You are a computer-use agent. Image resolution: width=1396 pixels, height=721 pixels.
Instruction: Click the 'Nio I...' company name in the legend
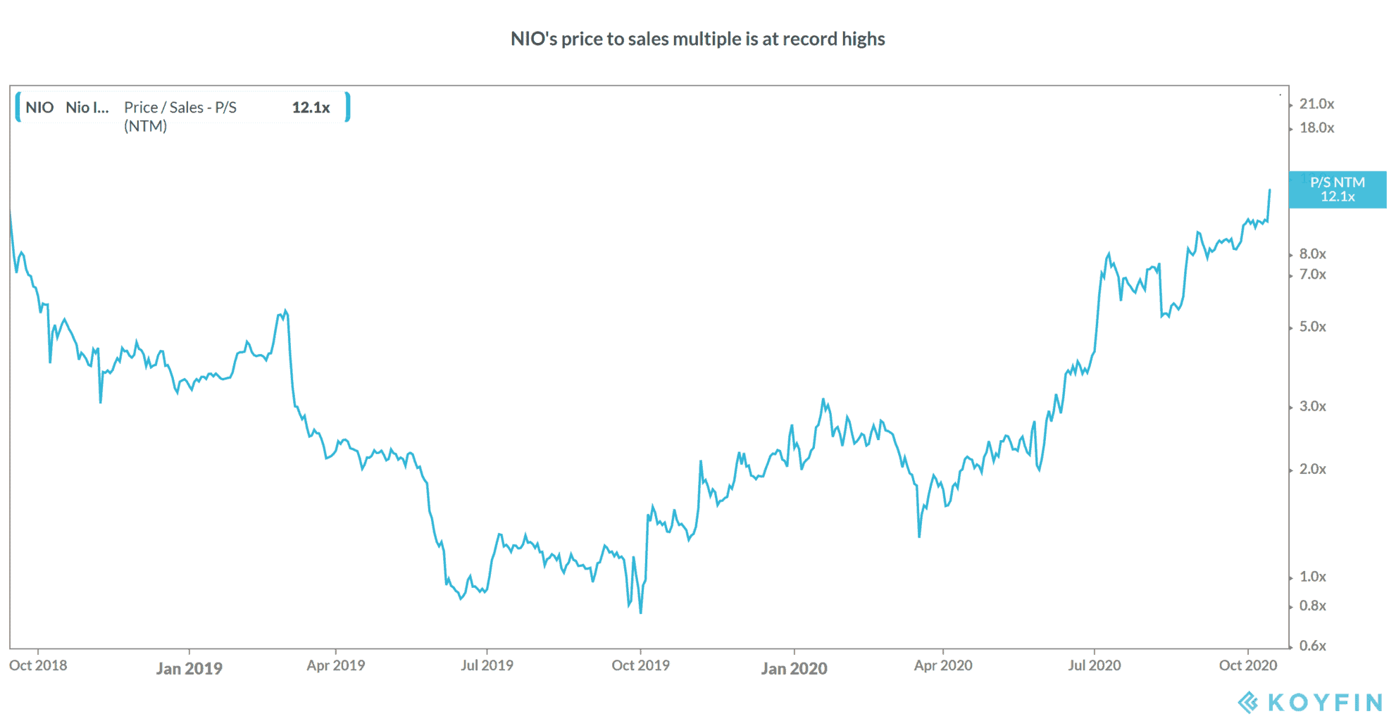87,107
